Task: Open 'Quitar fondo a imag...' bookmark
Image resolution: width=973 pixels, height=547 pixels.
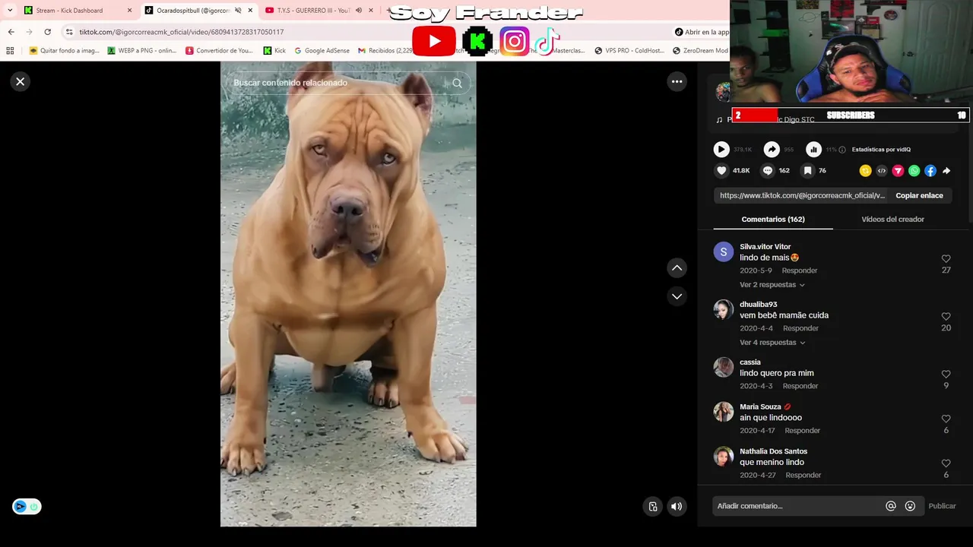Action: (65, 51)
